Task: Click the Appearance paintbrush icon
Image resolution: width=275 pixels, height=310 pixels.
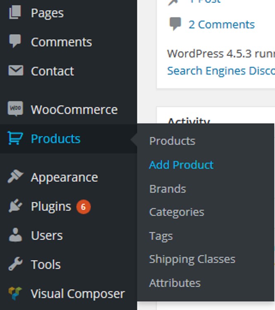Action: tap(15, 176)
